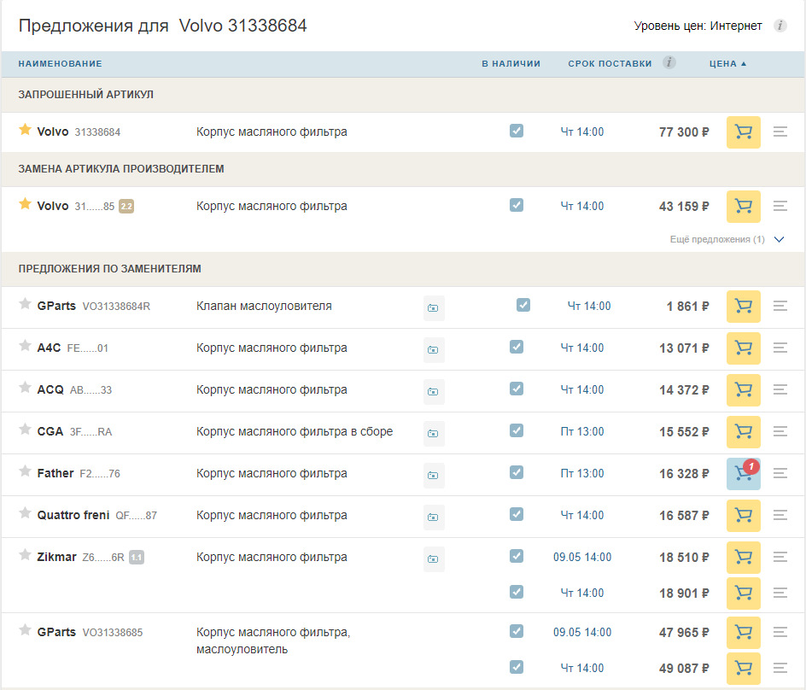Click the 2.2 rating badge on Volvo
Viewport: 806px width, 690px height.
click(x=126, y=207)
